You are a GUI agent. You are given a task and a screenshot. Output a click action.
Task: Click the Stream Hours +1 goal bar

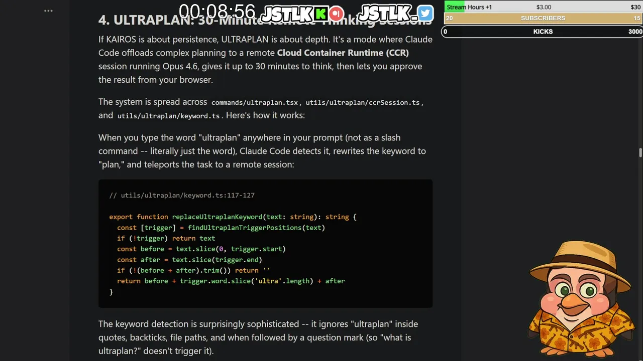click(x=543, y=7)
